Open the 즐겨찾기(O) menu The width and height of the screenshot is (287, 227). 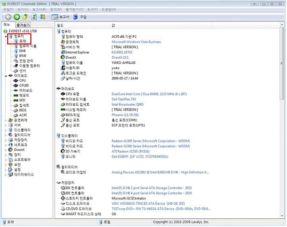click(x=74, y=10)
